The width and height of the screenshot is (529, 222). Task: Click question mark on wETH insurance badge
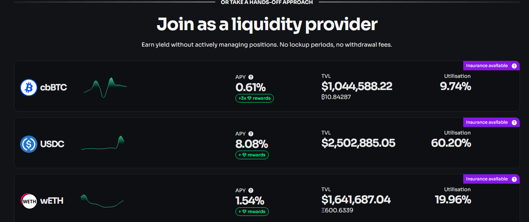514,179
